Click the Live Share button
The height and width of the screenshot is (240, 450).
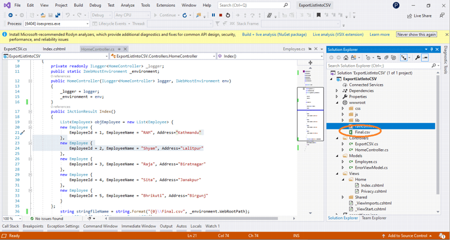(x=419, y=16)
